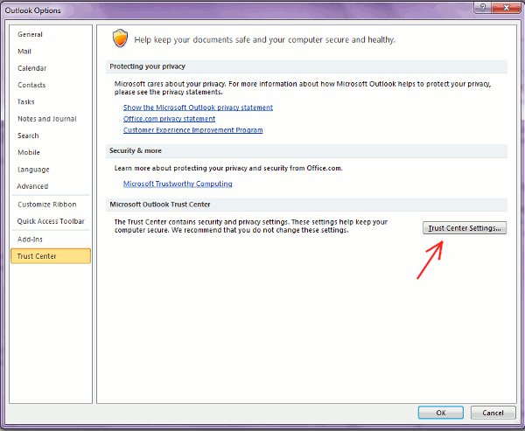This screenshot has width=525, height=431.
Task: Click the Security & more heading
Action: 136,150
